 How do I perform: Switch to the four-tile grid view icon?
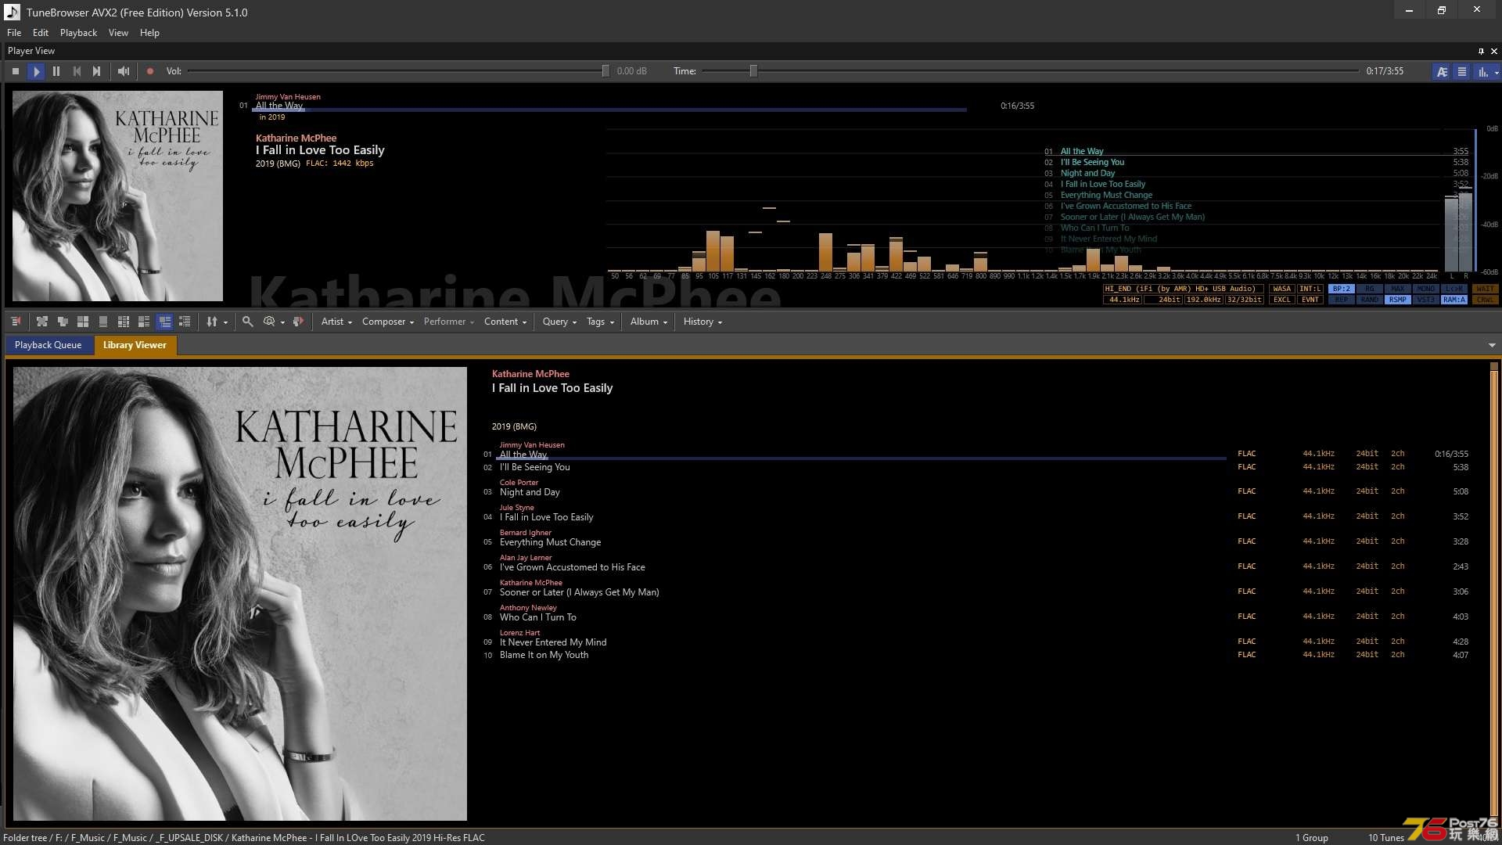[83, 322]
